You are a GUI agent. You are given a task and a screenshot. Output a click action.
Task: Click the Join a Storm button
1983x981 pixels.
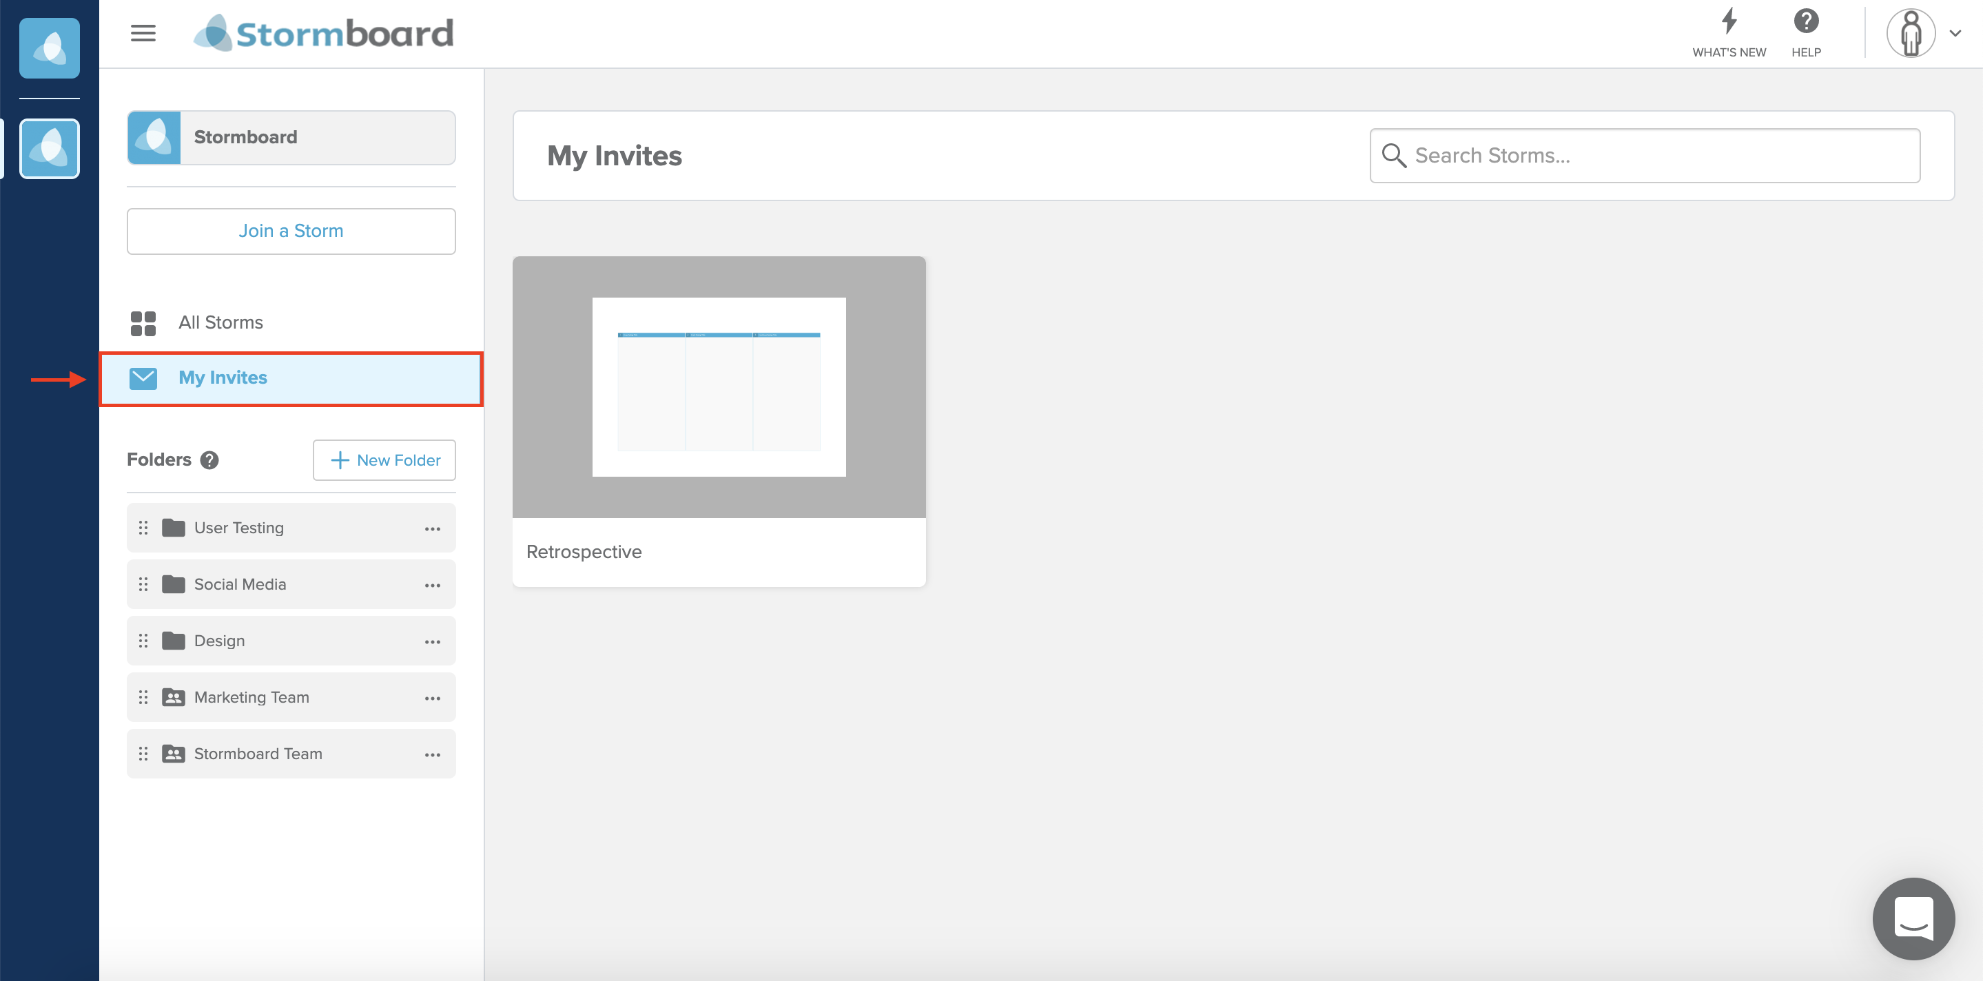point(291,230)
